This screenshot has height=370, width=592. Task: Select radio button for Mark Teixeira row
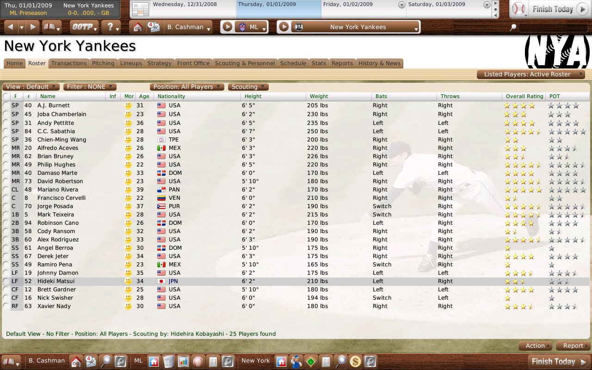click(6, 215)
